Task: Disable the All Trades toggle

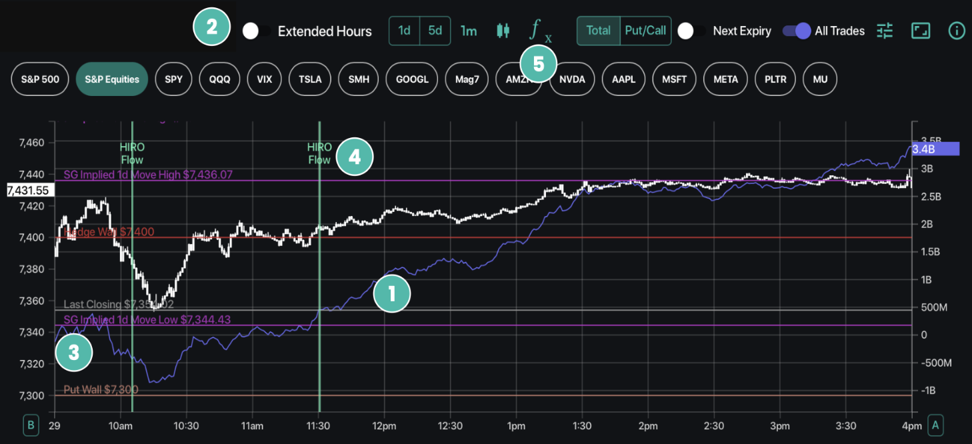Action: (x=797, y=31)
